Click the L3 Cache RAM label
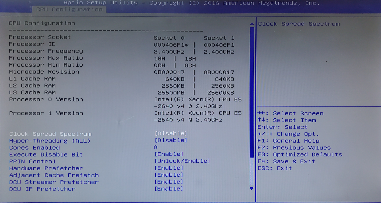The image size is (381, 203). point(32,93)
